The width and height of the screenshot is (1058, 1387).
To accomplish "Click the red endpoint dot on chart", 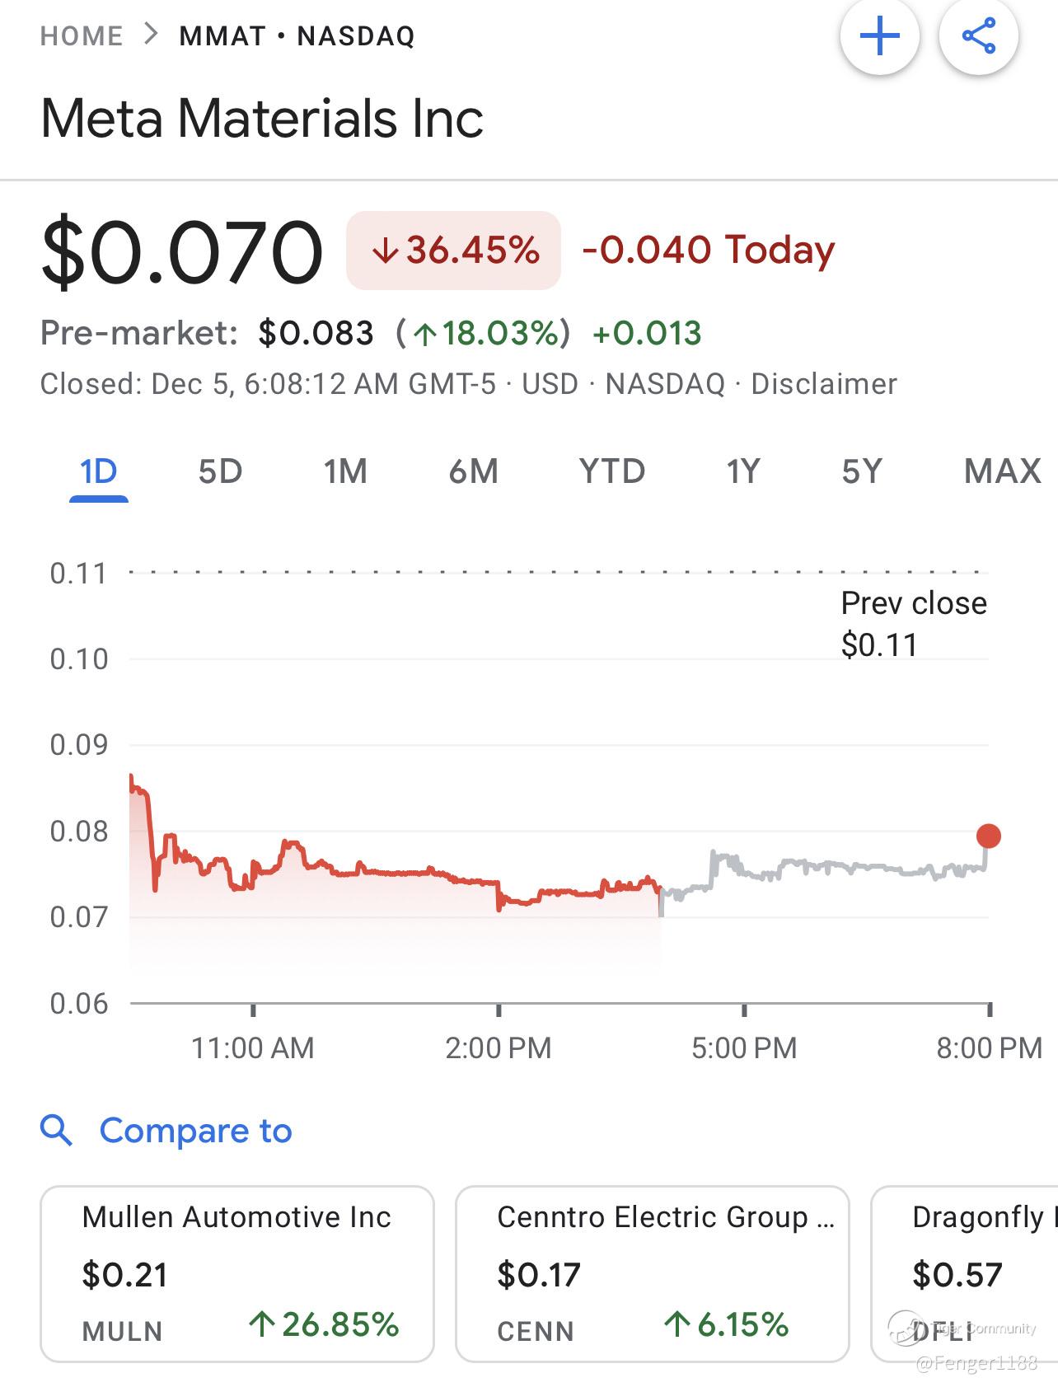I will pyautogui.click(x=988, y=836).
